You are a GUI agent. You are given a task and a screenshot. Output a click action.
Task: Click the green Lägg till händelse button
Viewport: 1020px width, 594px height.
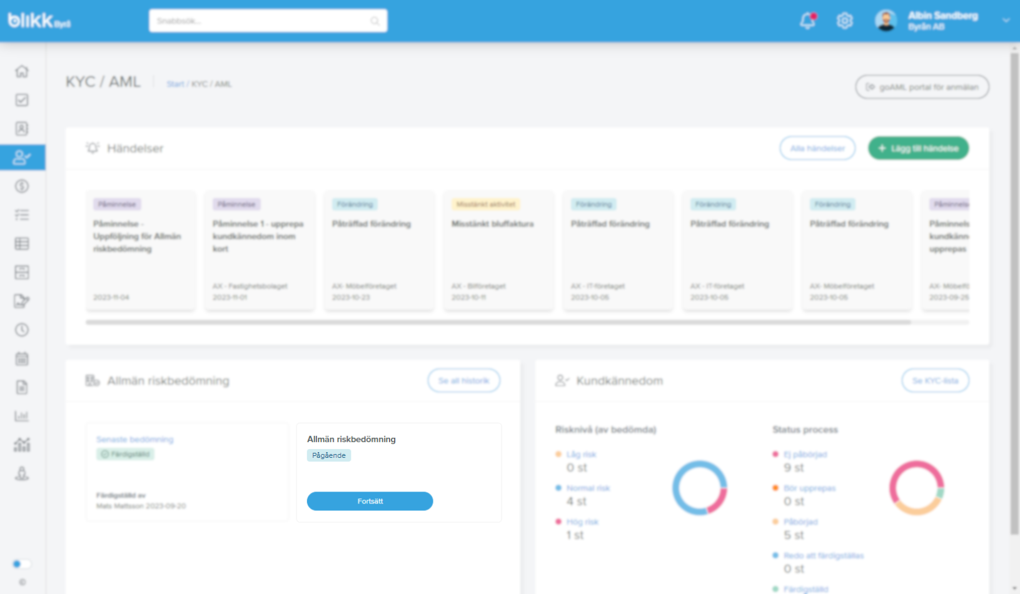(918, 148)
